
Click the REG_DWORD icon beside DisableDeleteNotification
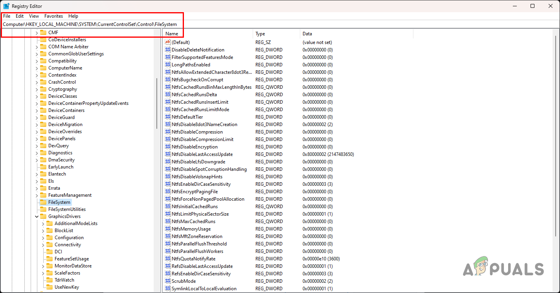click(x=167, y=49)
